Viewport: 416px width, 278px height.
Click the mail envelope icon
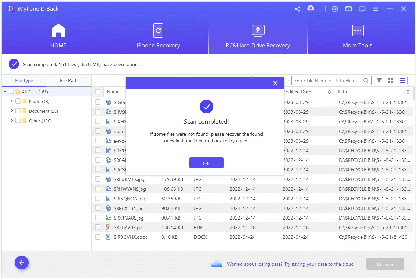pos(349,9)
